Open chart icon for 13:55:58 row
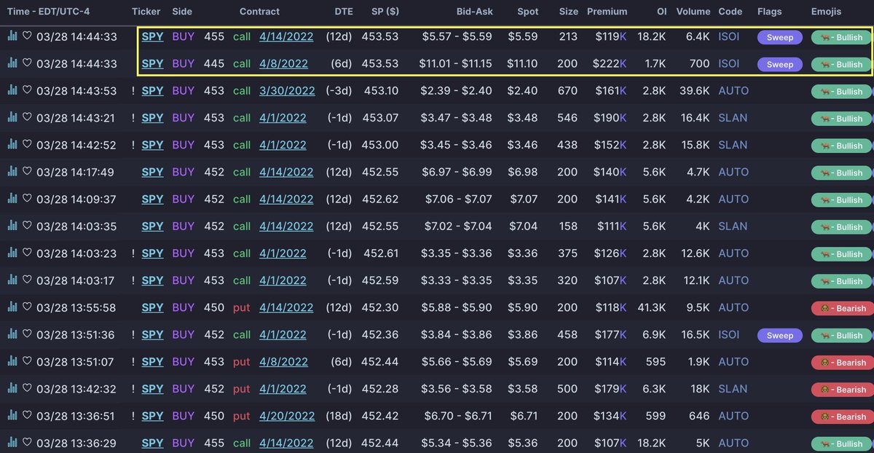Viewport: 874px width, 453px height. 12,307
